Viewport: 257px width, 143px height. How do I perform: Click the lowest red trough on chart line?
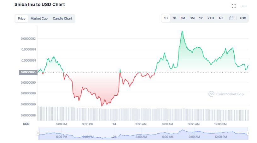(x=102, y=106)
